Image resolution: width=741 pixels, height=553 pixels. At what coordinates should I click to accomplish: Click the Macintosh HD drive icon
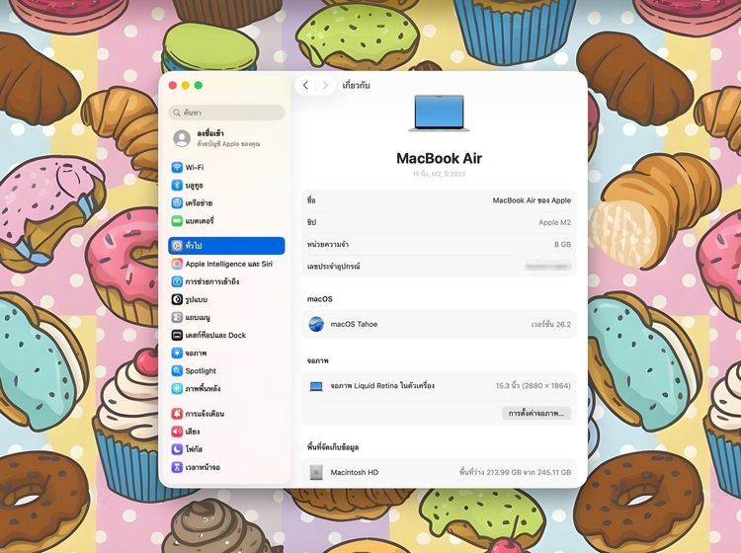coord(316,472)
